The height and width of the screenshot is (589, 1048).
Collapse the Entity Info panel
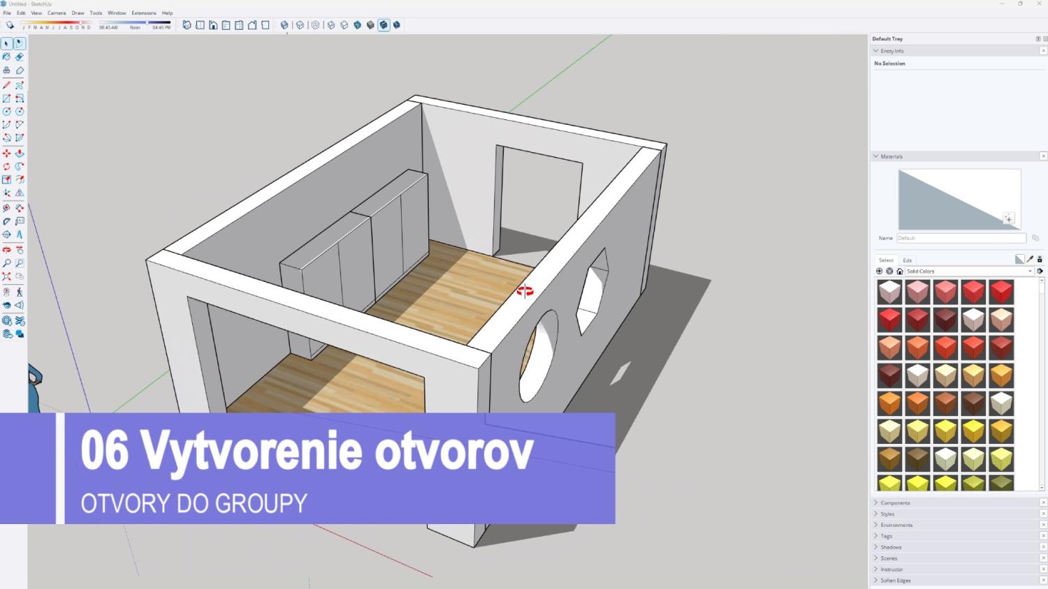click(x=876, y=51)
